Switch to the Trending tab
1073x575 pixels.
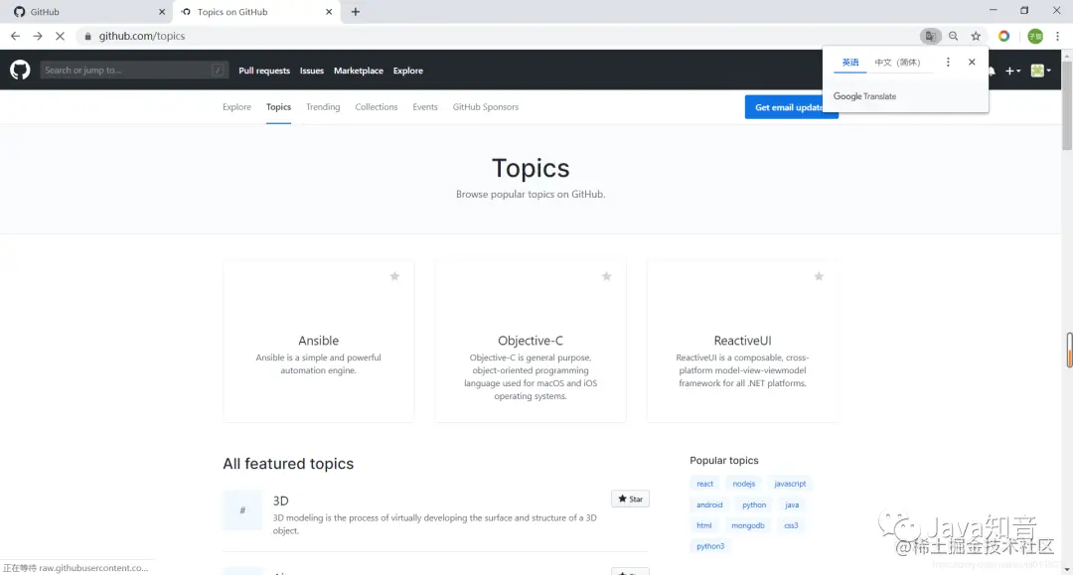[323, 107]
